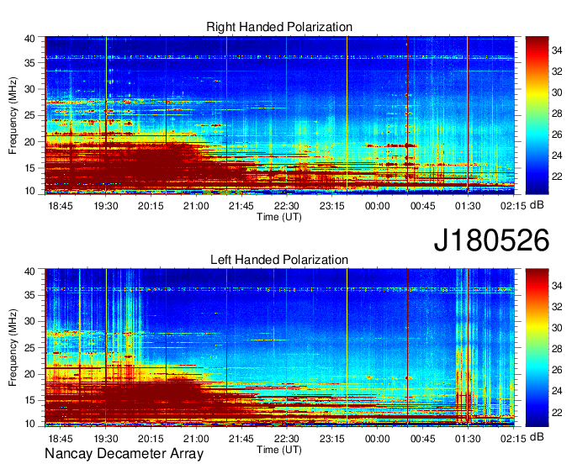Image resolution: width=572 pixels, height=464 pixels.
Task: Click the 28 value on lower color bar
Action: 557,349
